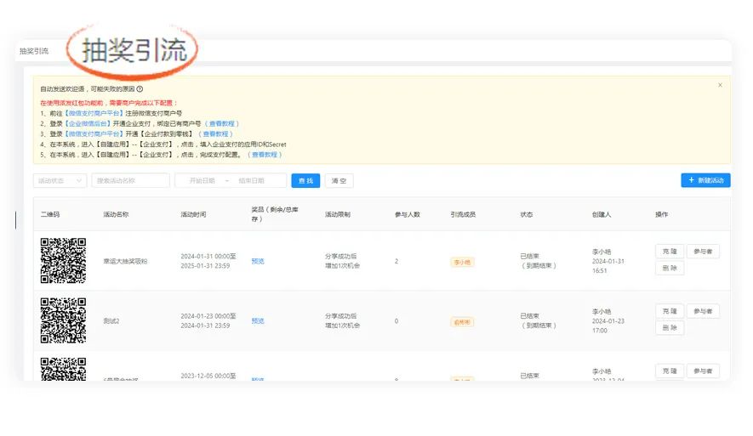Viewport: 753px width, 436px height.
Task: Open 查看教程 link in step 3
Action: (215, 133)
